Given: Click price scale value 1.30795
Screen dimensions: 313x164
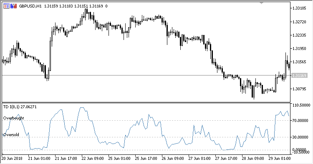Looking at the screenshot, I should (x=299, y=89).
